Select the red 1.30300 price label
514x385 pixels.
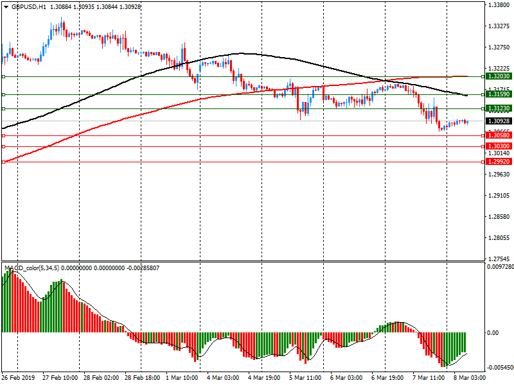click(499, 146)
